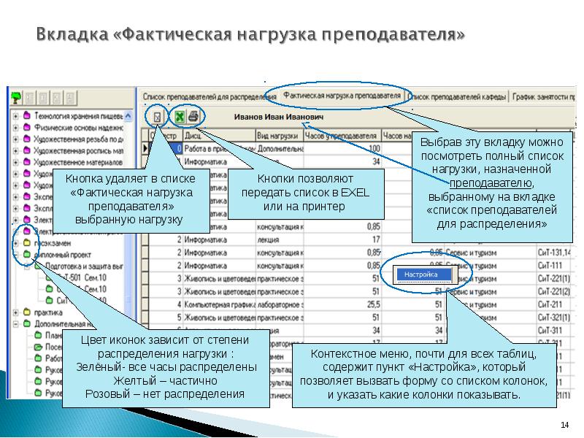Viewport: 584px width, 438px height.
Task: Expand the практика tree node
Action: coord(16,312)
